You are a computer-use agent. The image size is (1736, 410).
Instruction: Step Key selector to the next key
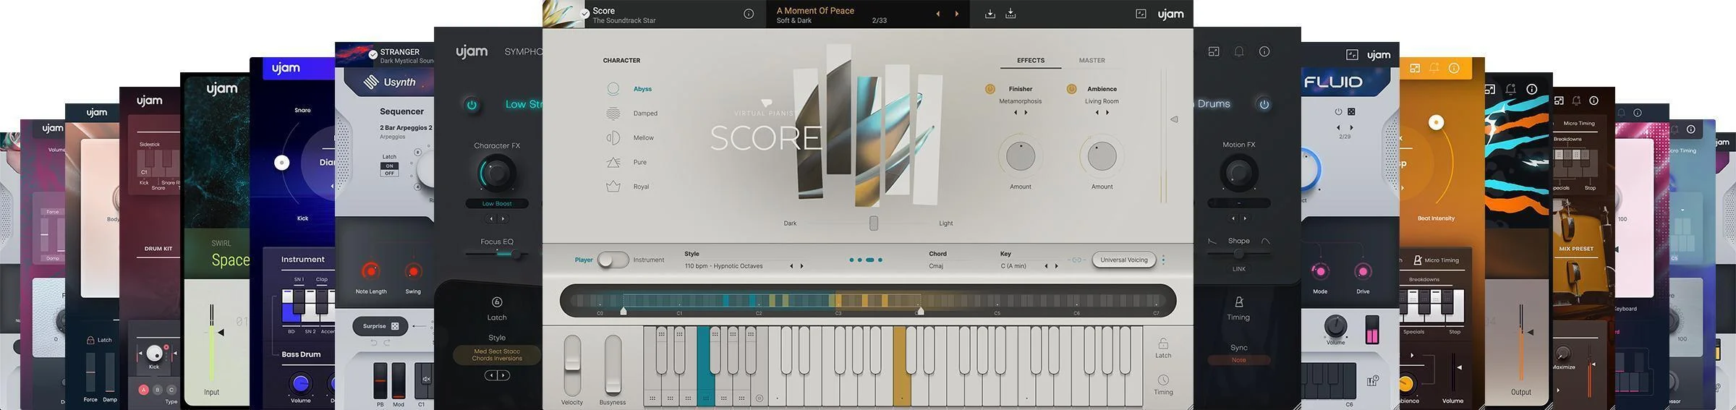click(1056, 266)
